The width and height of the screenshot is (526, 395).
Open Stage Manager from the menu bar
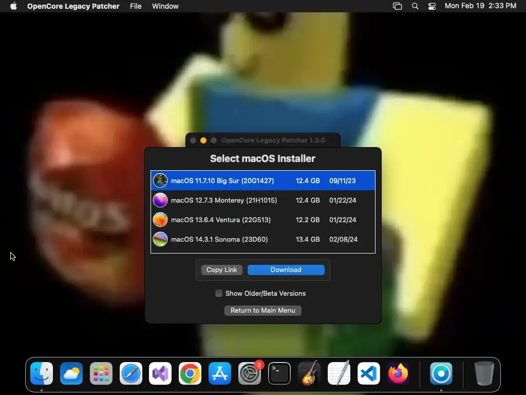397,6
